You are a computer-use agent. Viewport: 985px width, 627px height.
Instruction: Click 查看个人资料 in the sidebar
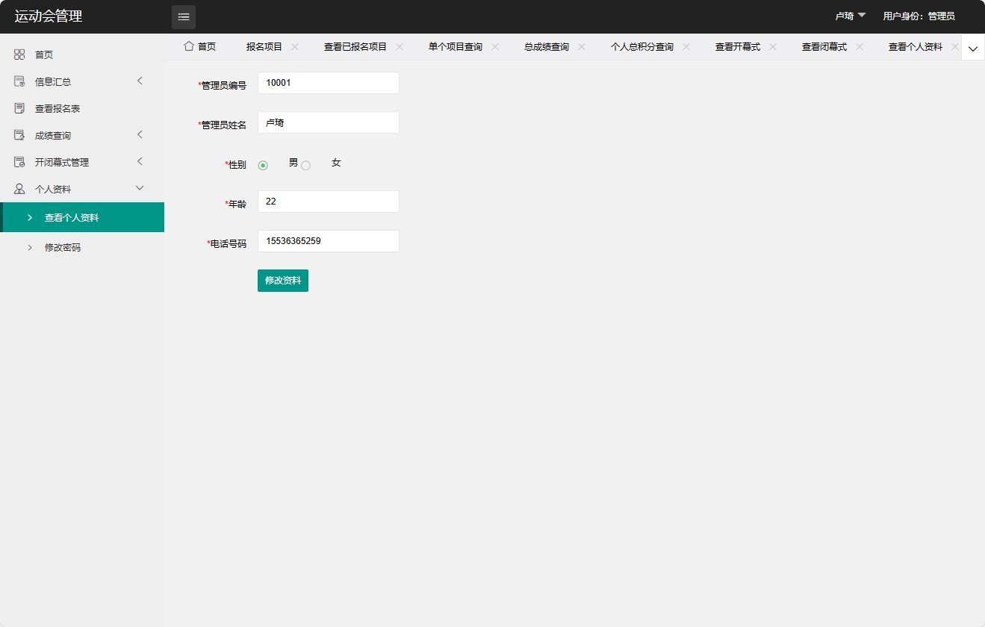pos(71,217)
